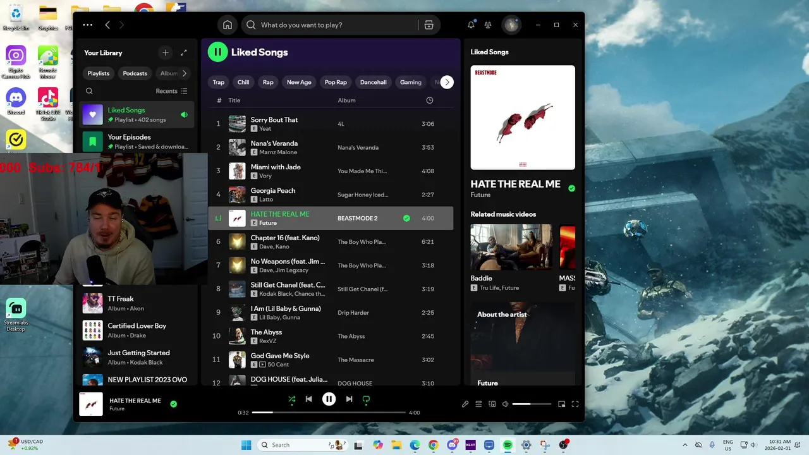Filter liked songs by Pop Rap
The width and height of the screenshot is (809, 455).
(336, 82)
